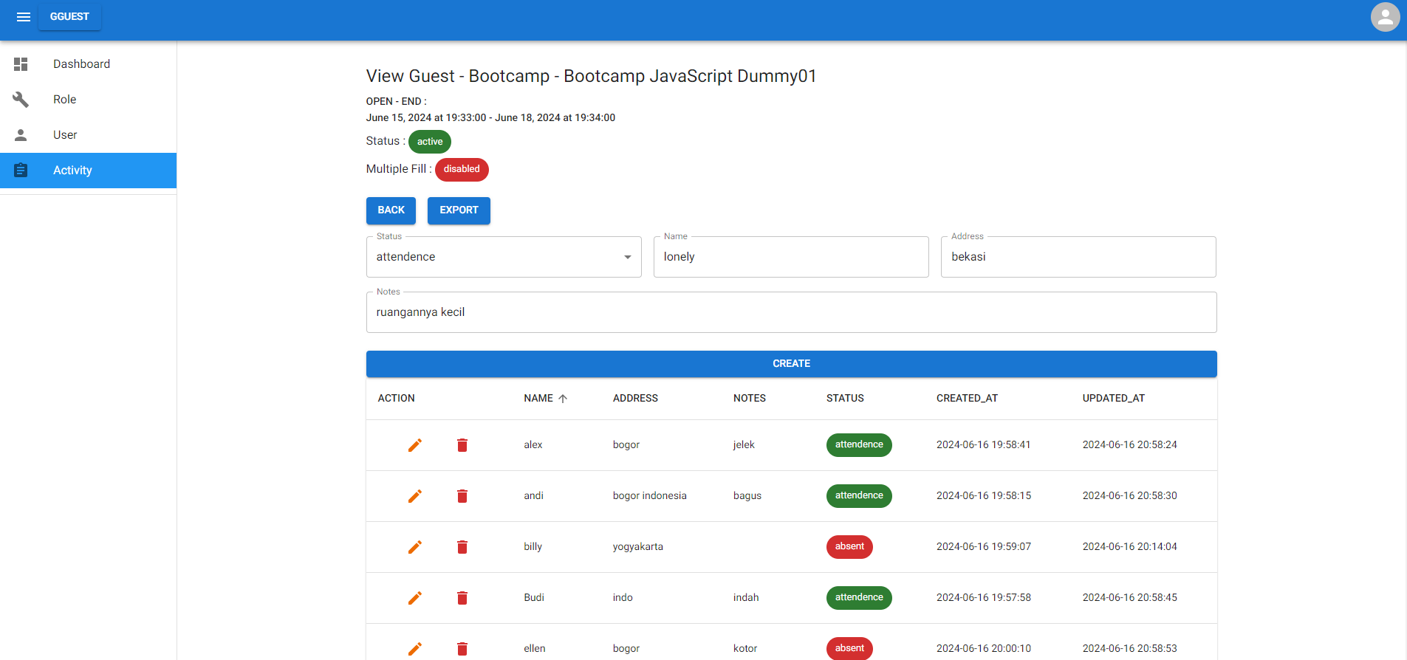This screenshot has height=660, width=1407.
Task: Click andi's attendence status chip
Action: 859,496
